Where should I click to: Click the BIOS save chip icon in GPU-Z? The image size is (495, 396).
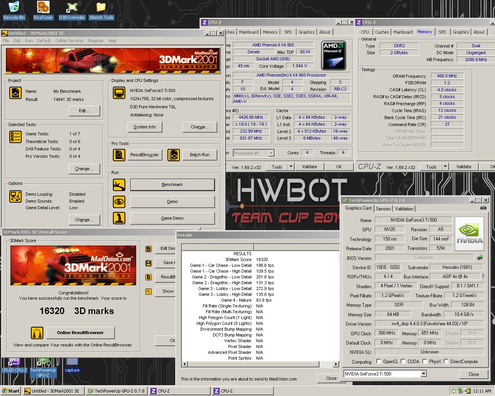[480, 258]
